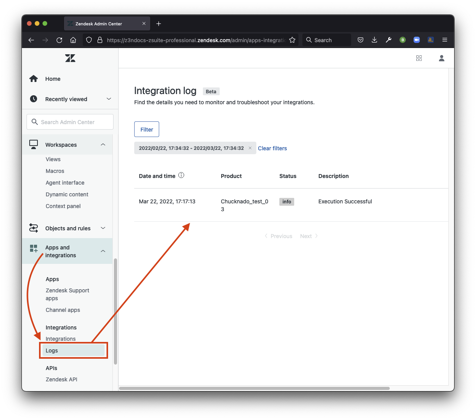Click the Recently viewed clock icon
The image size is (476, 420).
34,99
